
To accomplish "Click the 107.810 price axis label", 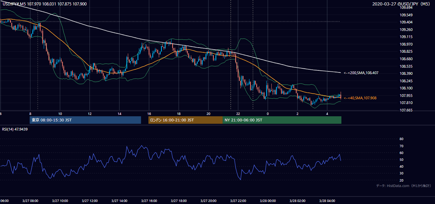I will click(406, 103).
